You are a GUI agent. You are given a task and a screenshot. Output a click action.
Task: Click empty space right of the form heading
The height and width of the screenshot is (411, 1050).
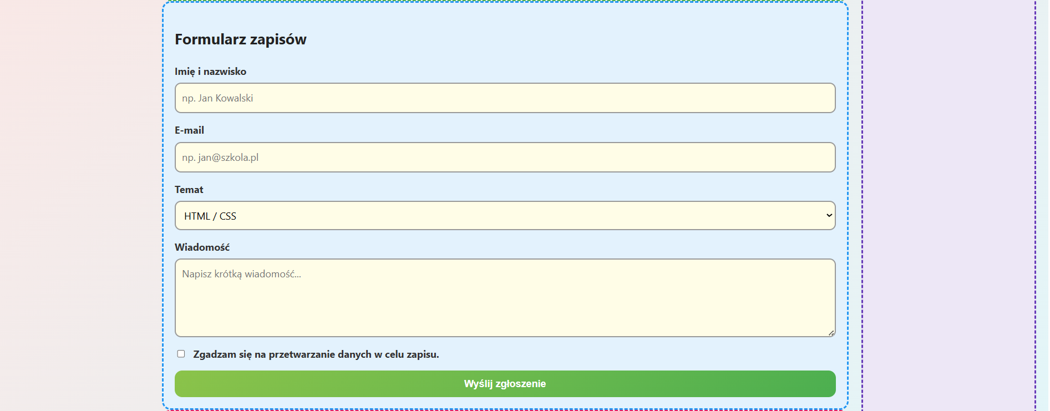click(x=555, y=39)
